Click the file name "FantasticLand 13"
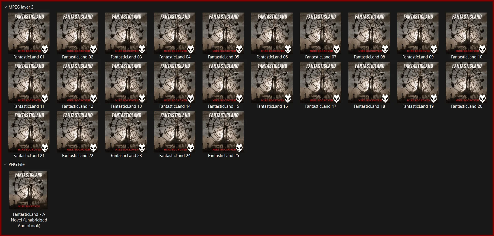Image resolution: width=494 pixels, height=236 pixels. [126, 106]
